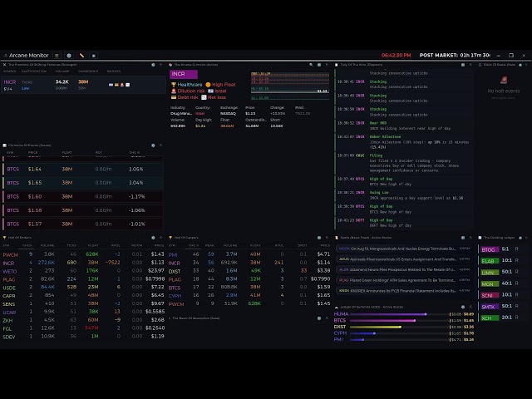Sort Hall Of Breakers by VOLUME column
The image size is (532, 399).
pyautogui.click(x=47, y=245)
